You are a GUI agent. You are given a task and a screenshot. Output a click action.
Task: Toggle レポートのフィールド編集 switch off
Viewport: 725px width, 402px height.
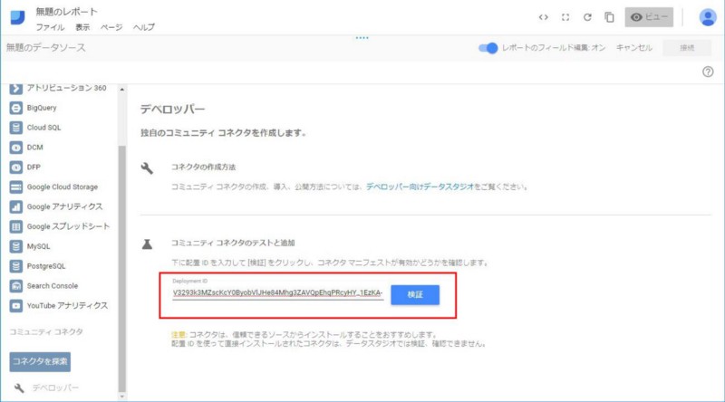click(488, 48)
